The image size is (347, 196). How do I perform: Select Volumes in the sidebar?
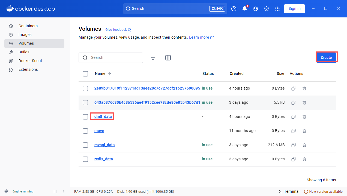tap(34, 44)
